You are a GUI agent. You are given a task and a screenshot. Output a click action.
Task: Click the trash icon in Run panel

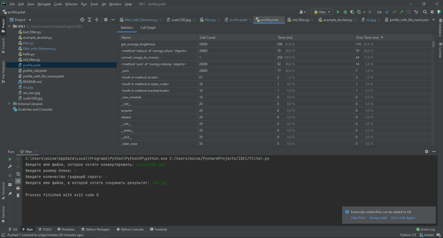tap(18, 195)
